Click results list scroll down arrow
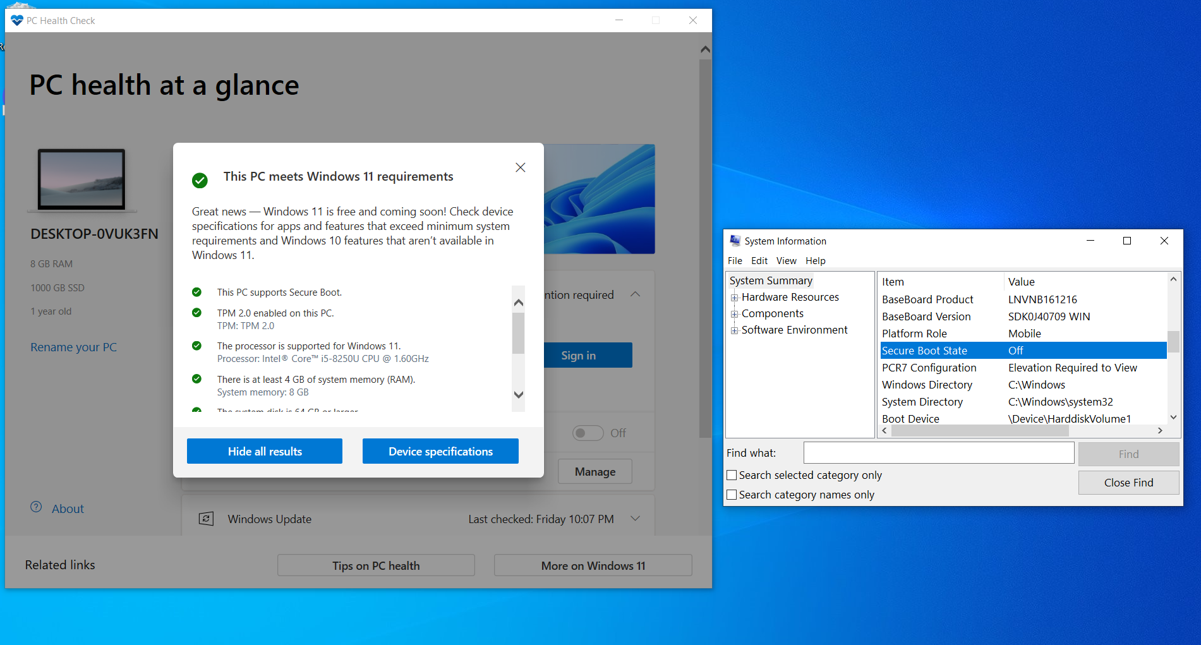The image size is (1201, 645). coord(519,395)
